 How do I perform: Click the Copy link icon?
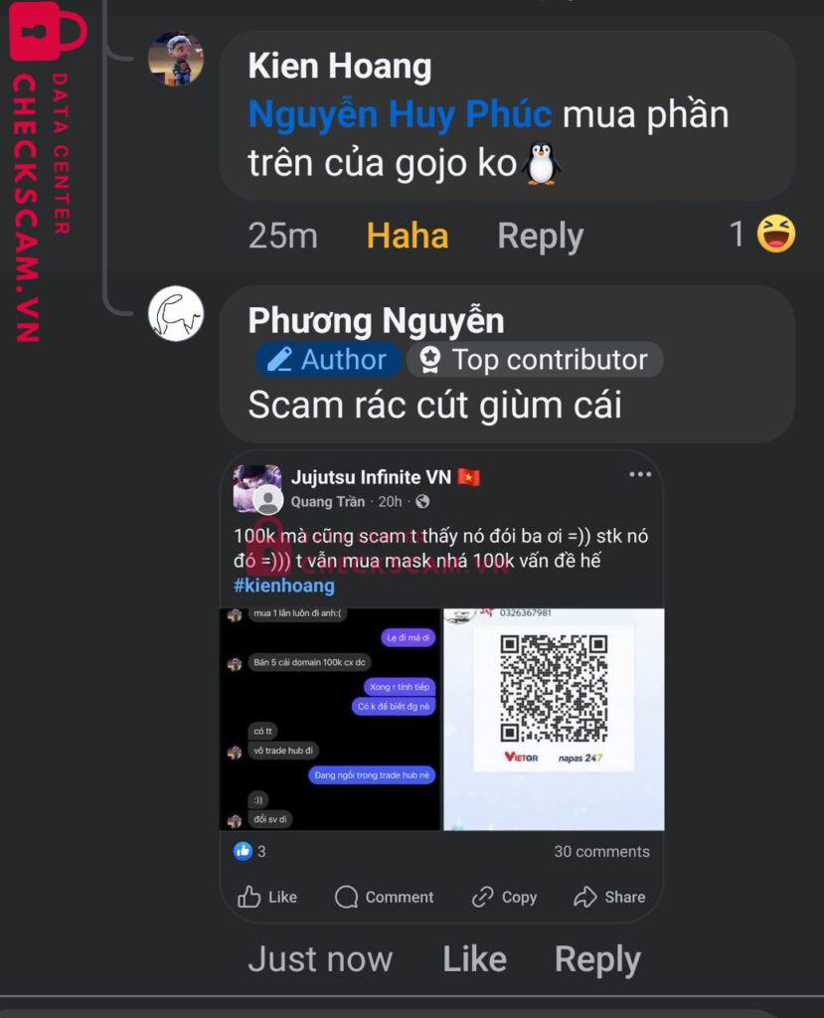click(482, 897)
